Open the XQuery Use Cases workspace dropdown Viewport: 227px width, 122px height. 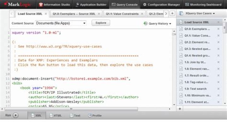click(200, 13)
